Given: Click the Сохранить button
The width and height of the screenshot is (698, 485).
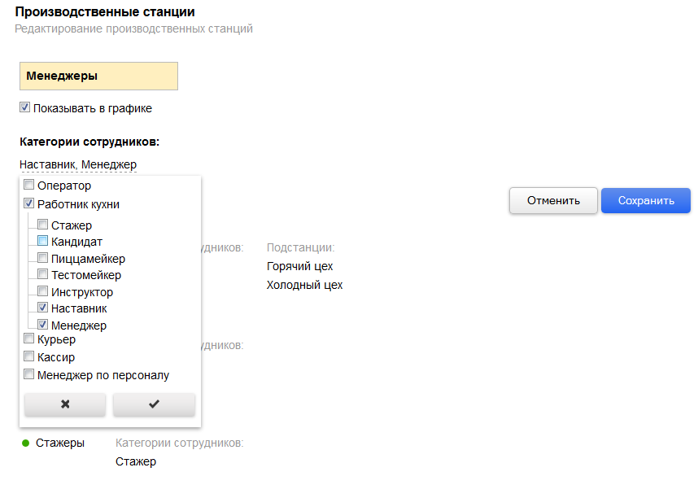Looking at the screenshot, I should 646,200.
